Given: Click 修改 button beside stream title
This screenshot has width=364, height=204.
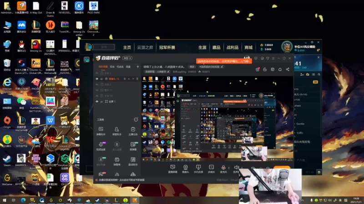Looking at the screenshot, I should (192, 67).
